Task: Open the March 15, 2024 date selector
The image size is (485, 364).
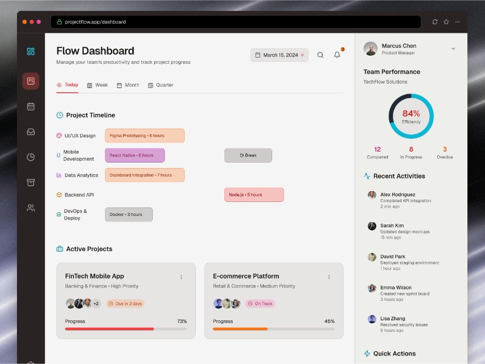Action: [x=279, y=55]
